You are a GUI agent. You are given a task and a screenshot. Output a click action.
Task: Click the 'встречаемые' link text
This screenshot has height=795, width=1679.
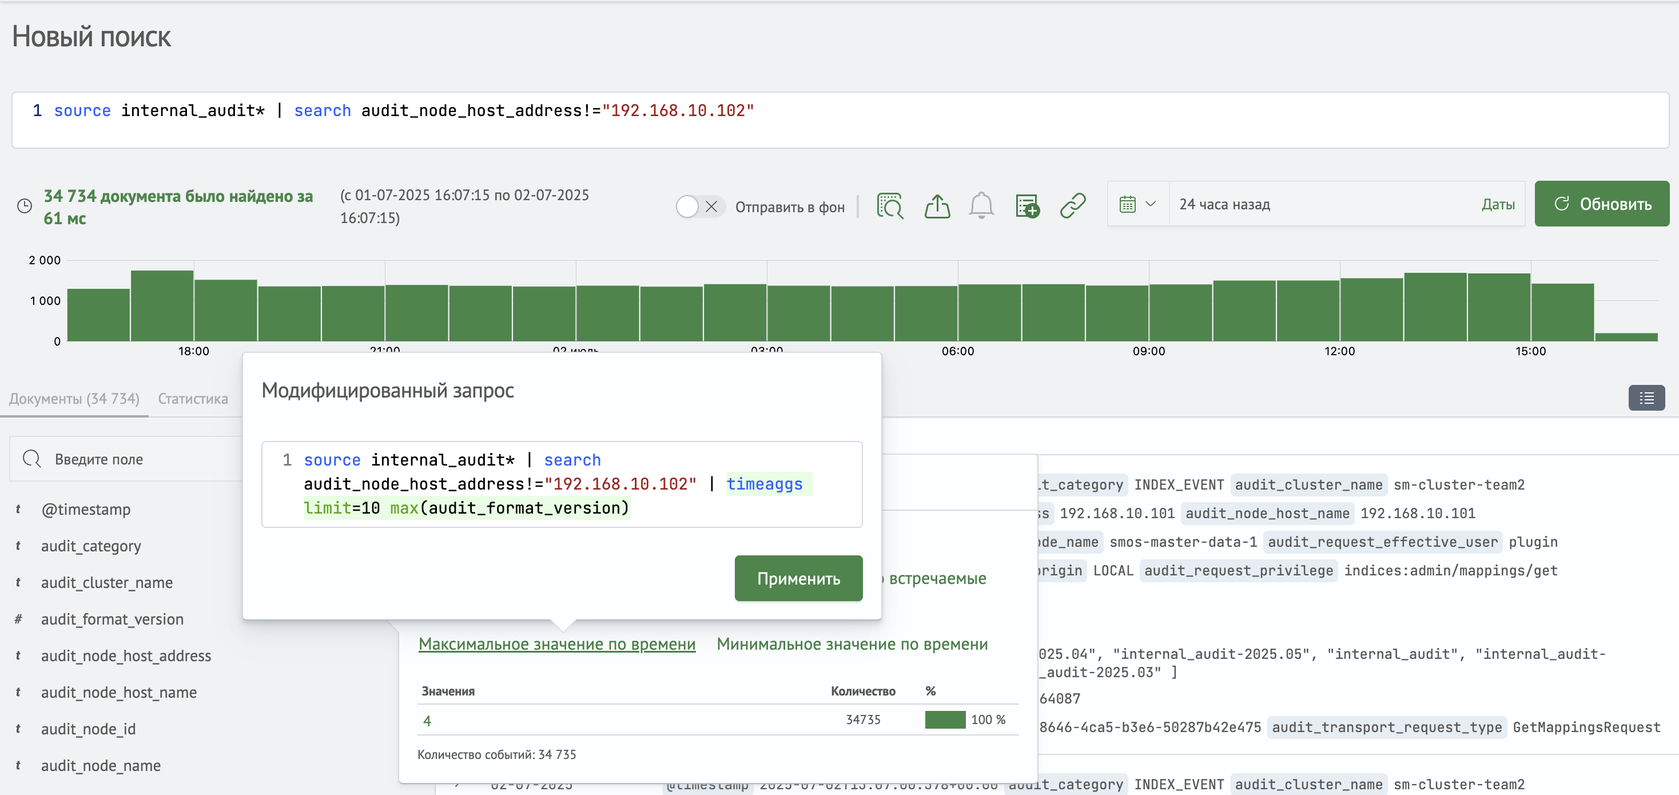pos(937,578)
